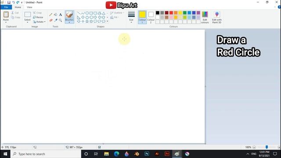Click the Select rectangle button
281x158 pixels.
[27, 14]
